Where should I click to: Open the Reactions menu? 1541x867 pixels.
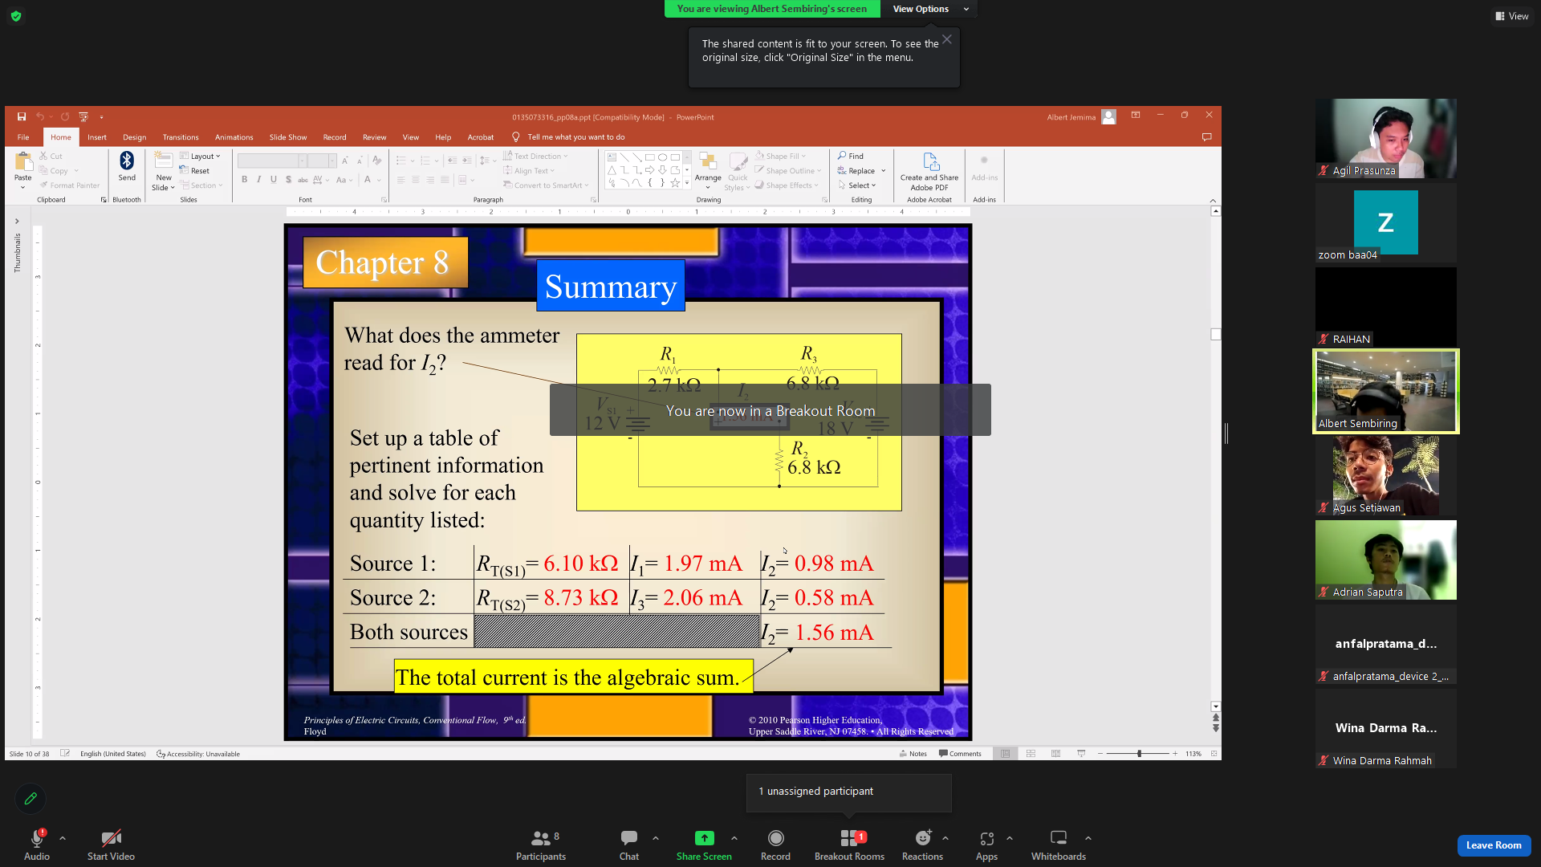point(922,845)
